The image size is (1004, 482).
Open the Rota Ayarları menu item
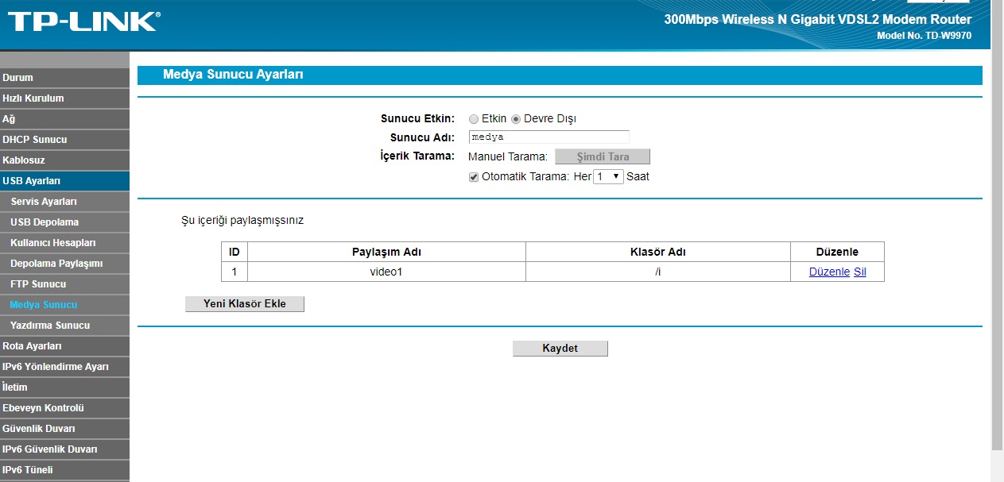[64, 346]
